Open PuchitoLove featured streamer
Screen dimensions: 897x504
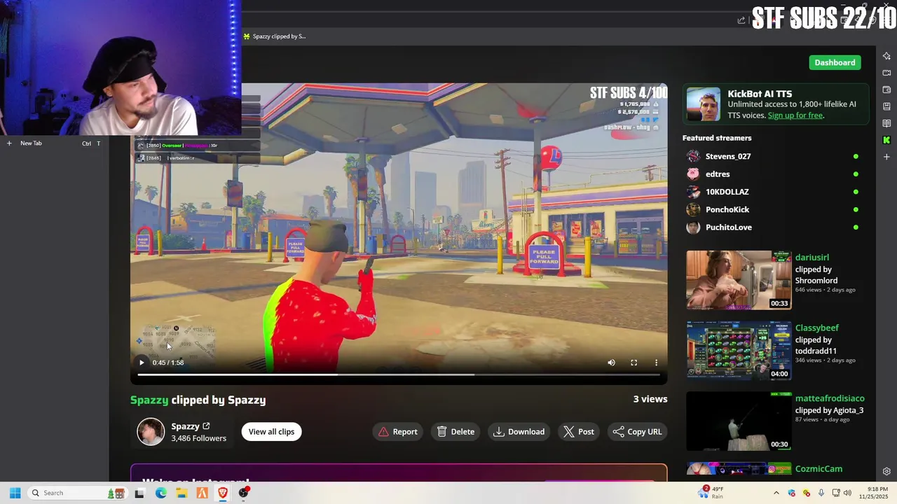pos(728,227)
